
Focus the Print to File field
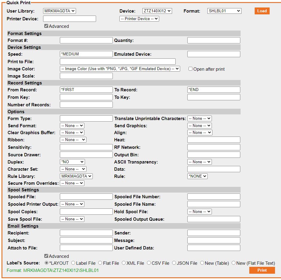click(118, 61)
